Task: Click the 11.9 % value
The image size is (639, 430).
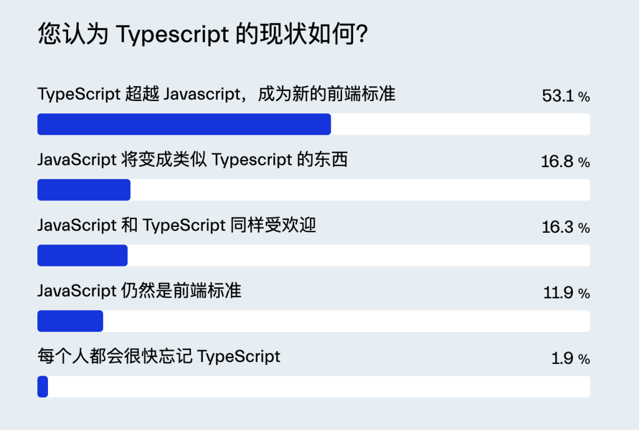Action: [566, 293]
